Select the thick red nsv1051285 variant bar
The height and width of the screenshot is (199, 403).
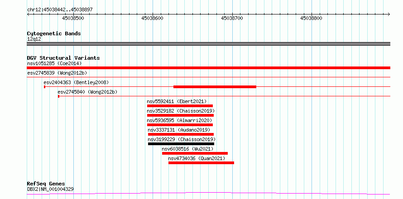coord(208,68)
